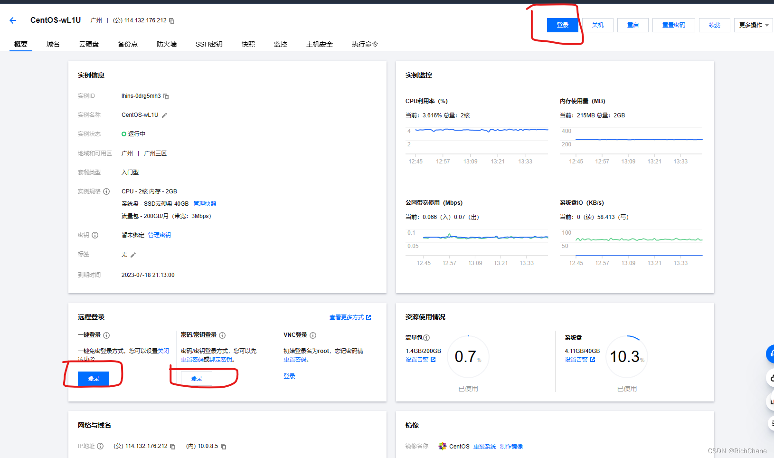This screenshot has width=774, height=458.
Task: Click 关闭 link in 一键登录 description
Action: pos(163,351)
